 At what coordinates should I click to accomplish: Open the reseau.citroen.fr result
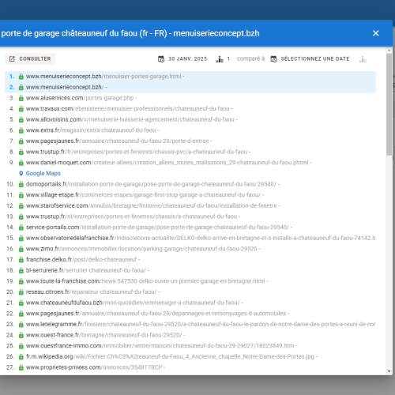click(92, 292)
